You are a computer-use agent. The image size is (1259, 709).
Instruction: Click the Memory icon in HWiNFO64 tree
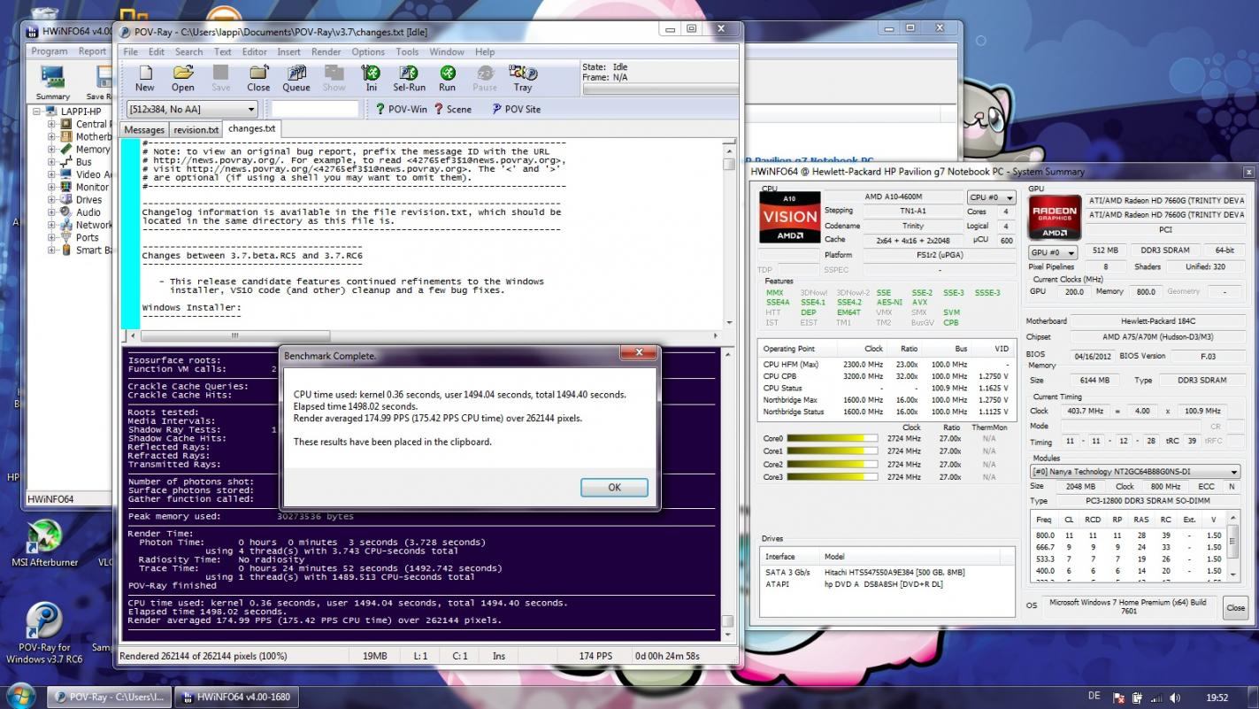(66, 150)
